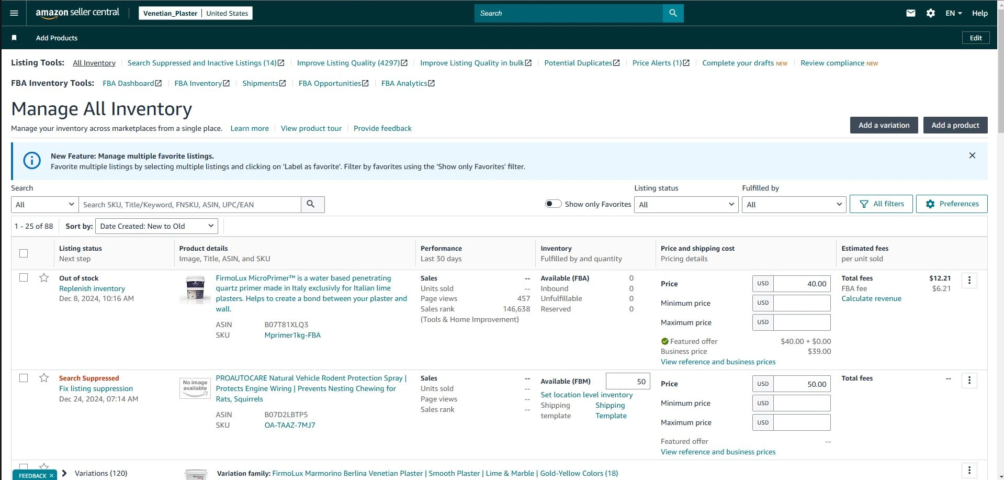Click View product tour link
This screenshot has height=480, width=1004.
[x=311, y=128]
